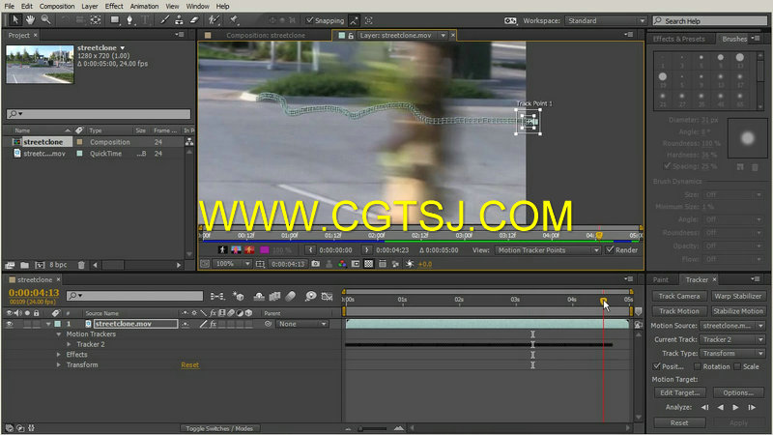Switch to Composition: streetclone tab
The width and height of the screenshot is (773, 435).
coord(265,36)
